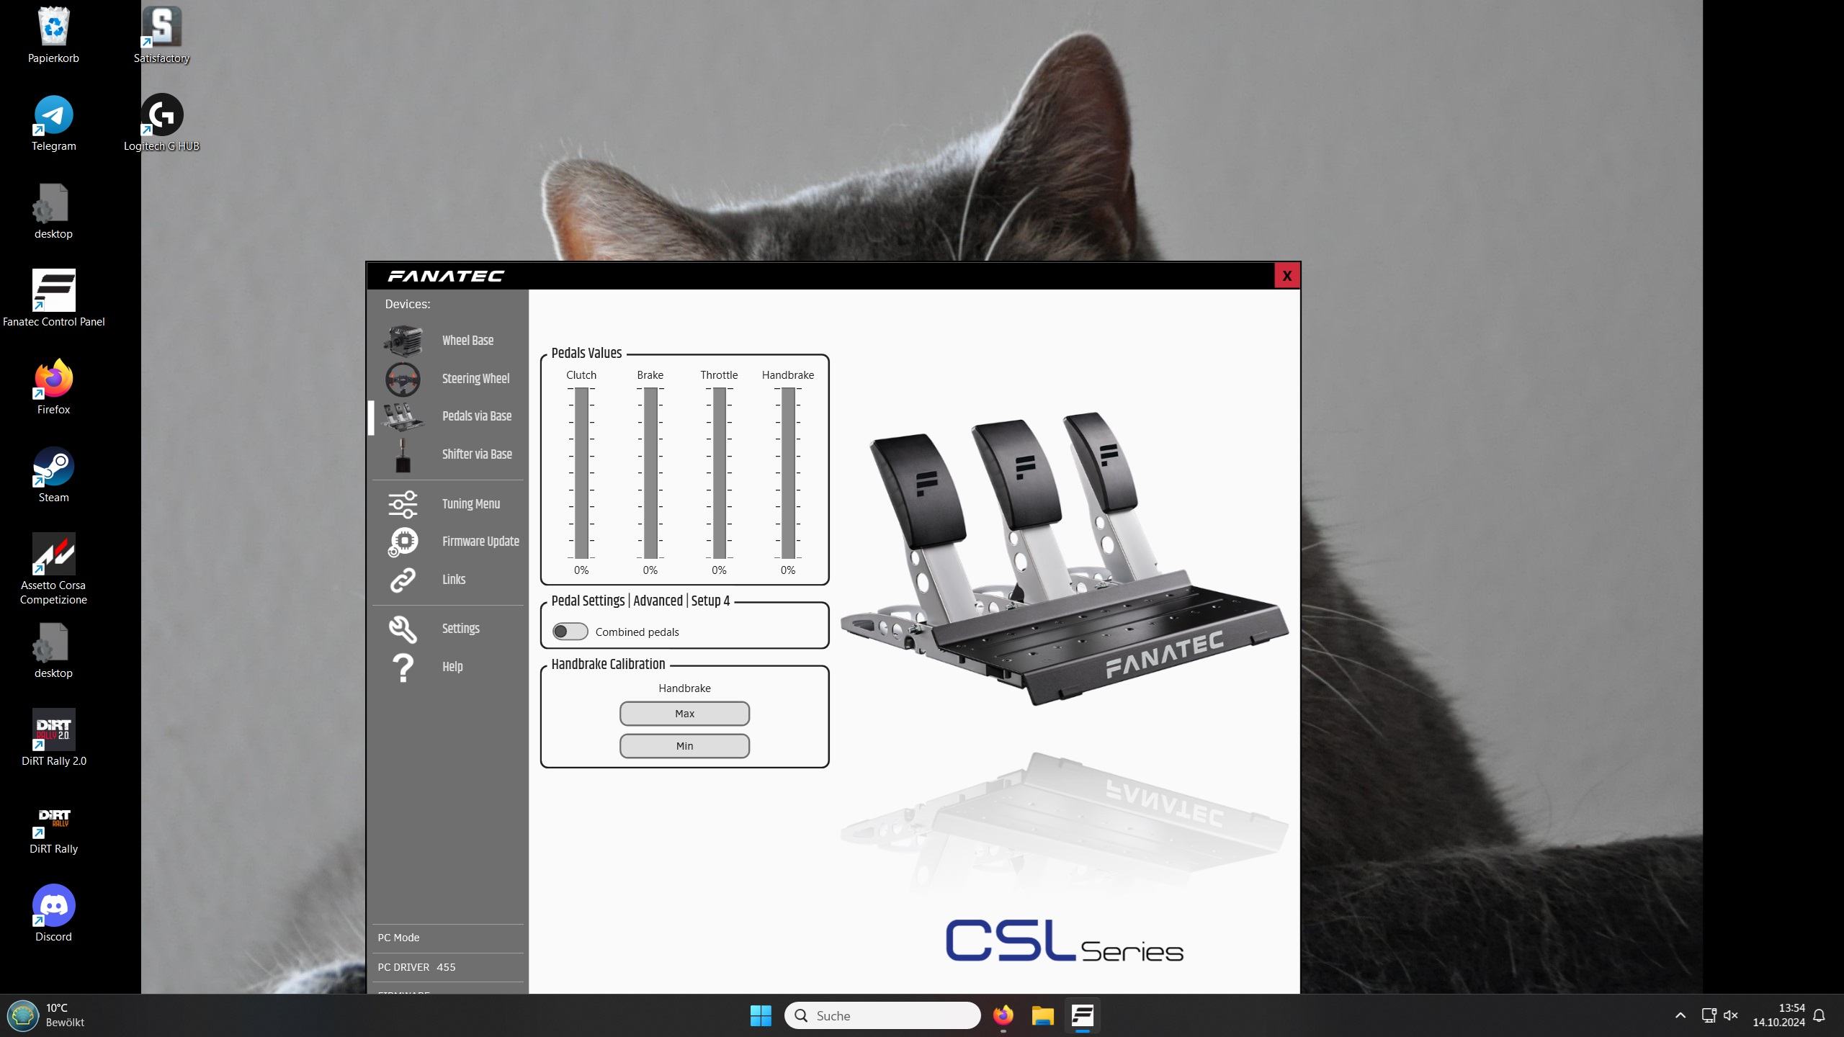Open the Settings label in sidebar
1844x1037 pixels.
[x=460, y=629]
